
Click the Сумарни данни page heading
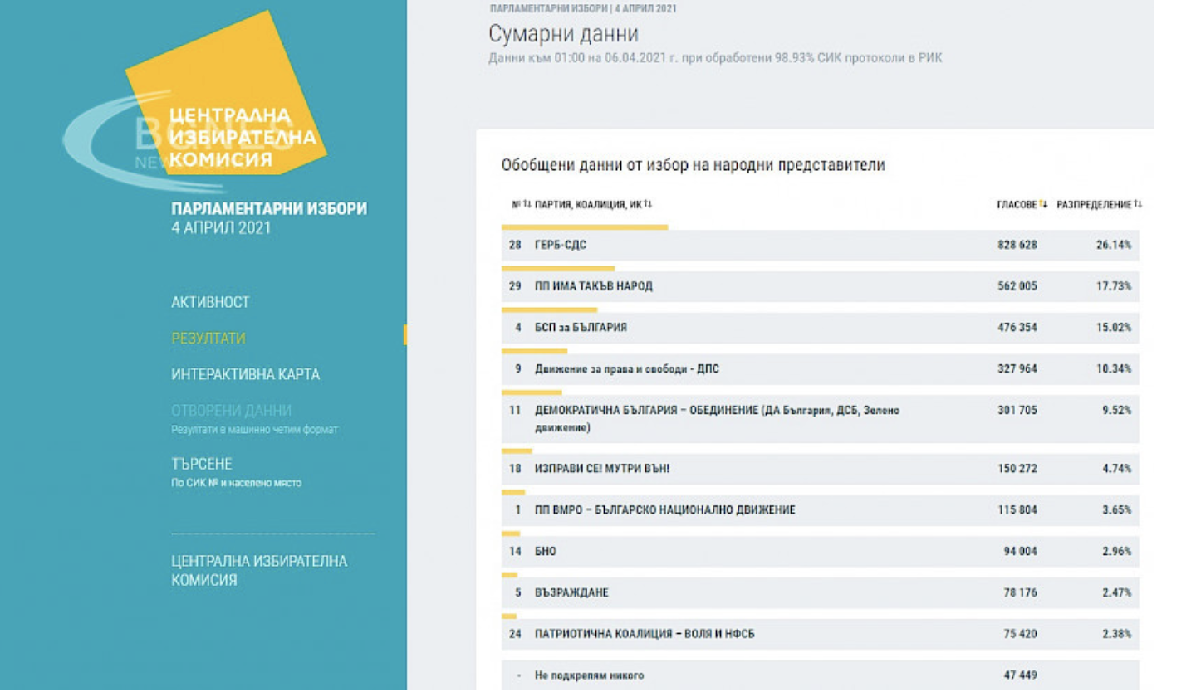point(563,35)
